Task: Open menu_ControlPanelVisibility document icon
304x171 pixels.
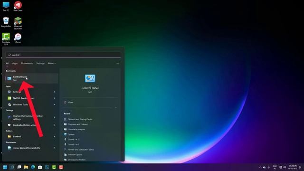Action: coord(9,148)
